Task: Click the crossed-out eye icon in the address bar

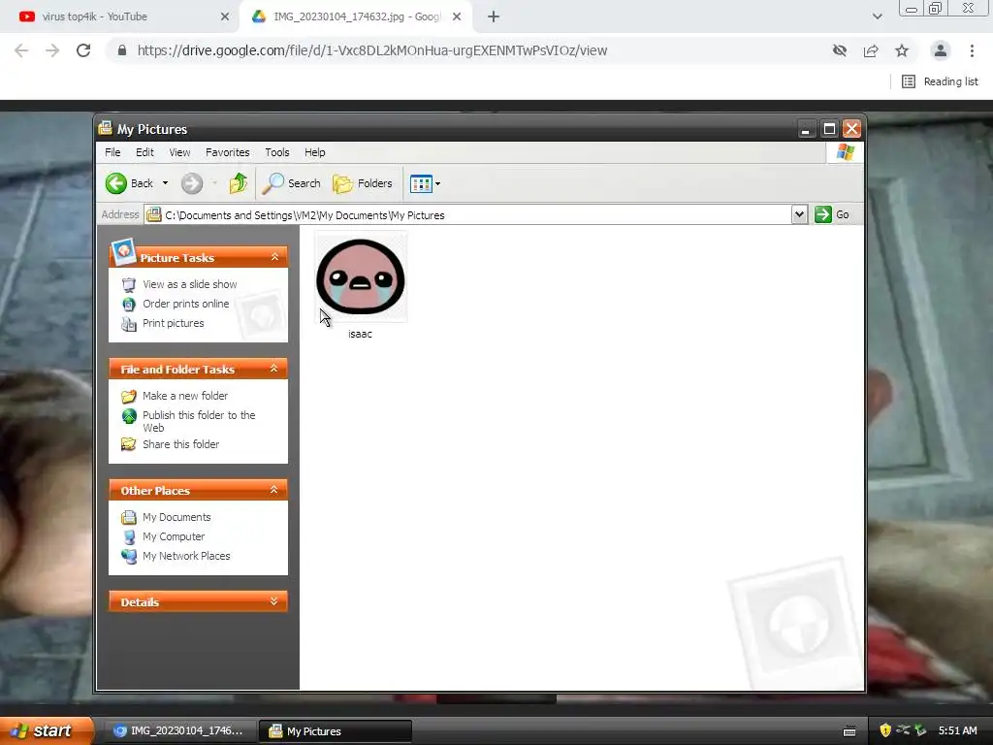Action: click(840, 50)
